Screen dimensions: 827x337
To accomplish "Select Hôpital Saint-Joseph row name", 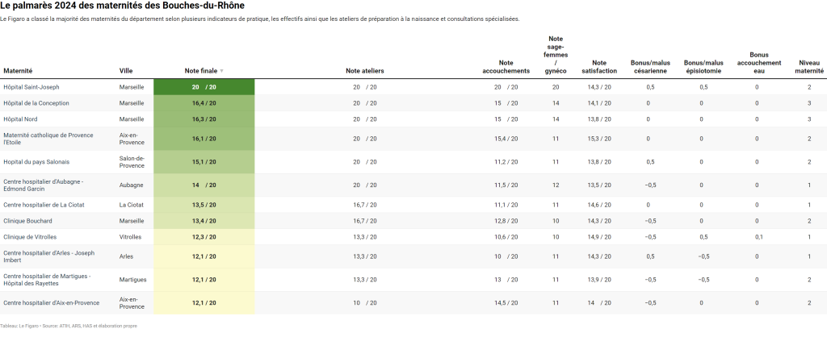I will (x=31, y=87).
